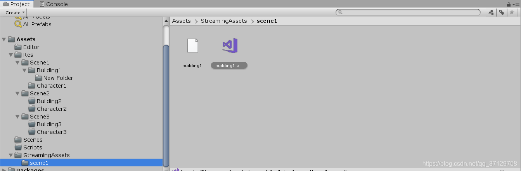
Task: Click the scroll-up arrow of tree scrollbar
Action: [166, 20]
